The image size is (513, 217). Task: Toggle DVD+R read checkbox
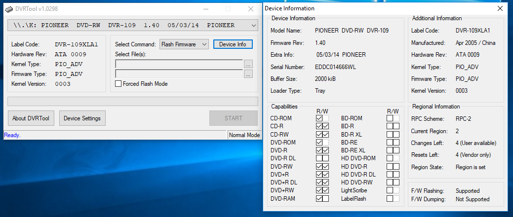point(319,175)
